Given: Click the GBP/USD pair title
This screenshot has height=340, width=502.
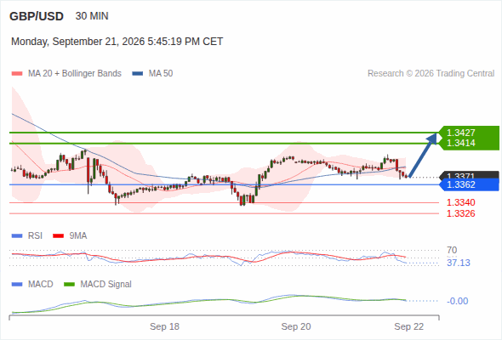Looking at the screenshot, I should coord(37,16).
